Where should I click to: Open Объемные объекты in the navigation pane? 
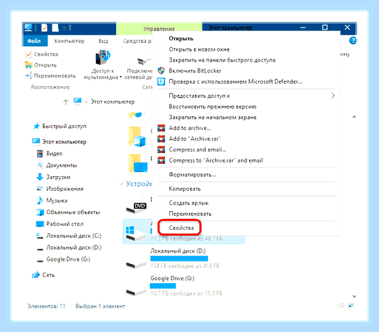[x=68, y=212]
